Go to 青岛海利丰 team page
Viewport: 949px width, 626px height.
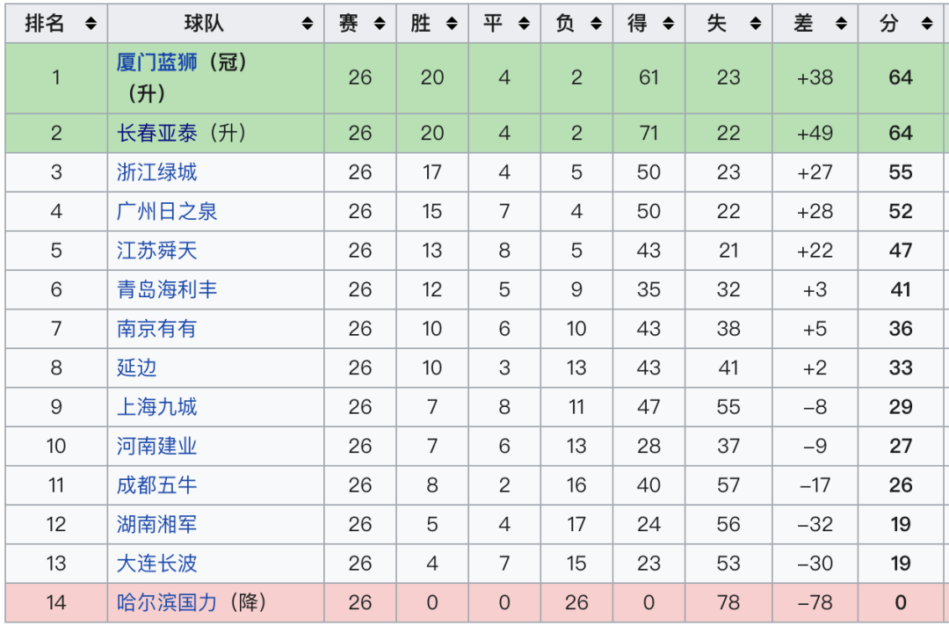click(x=166, y=290)
